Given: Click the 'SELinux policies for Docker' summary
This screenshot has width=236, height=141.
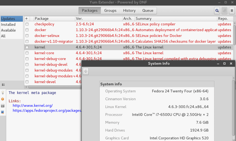Looking at the screenshot, I should pos(159,36).
